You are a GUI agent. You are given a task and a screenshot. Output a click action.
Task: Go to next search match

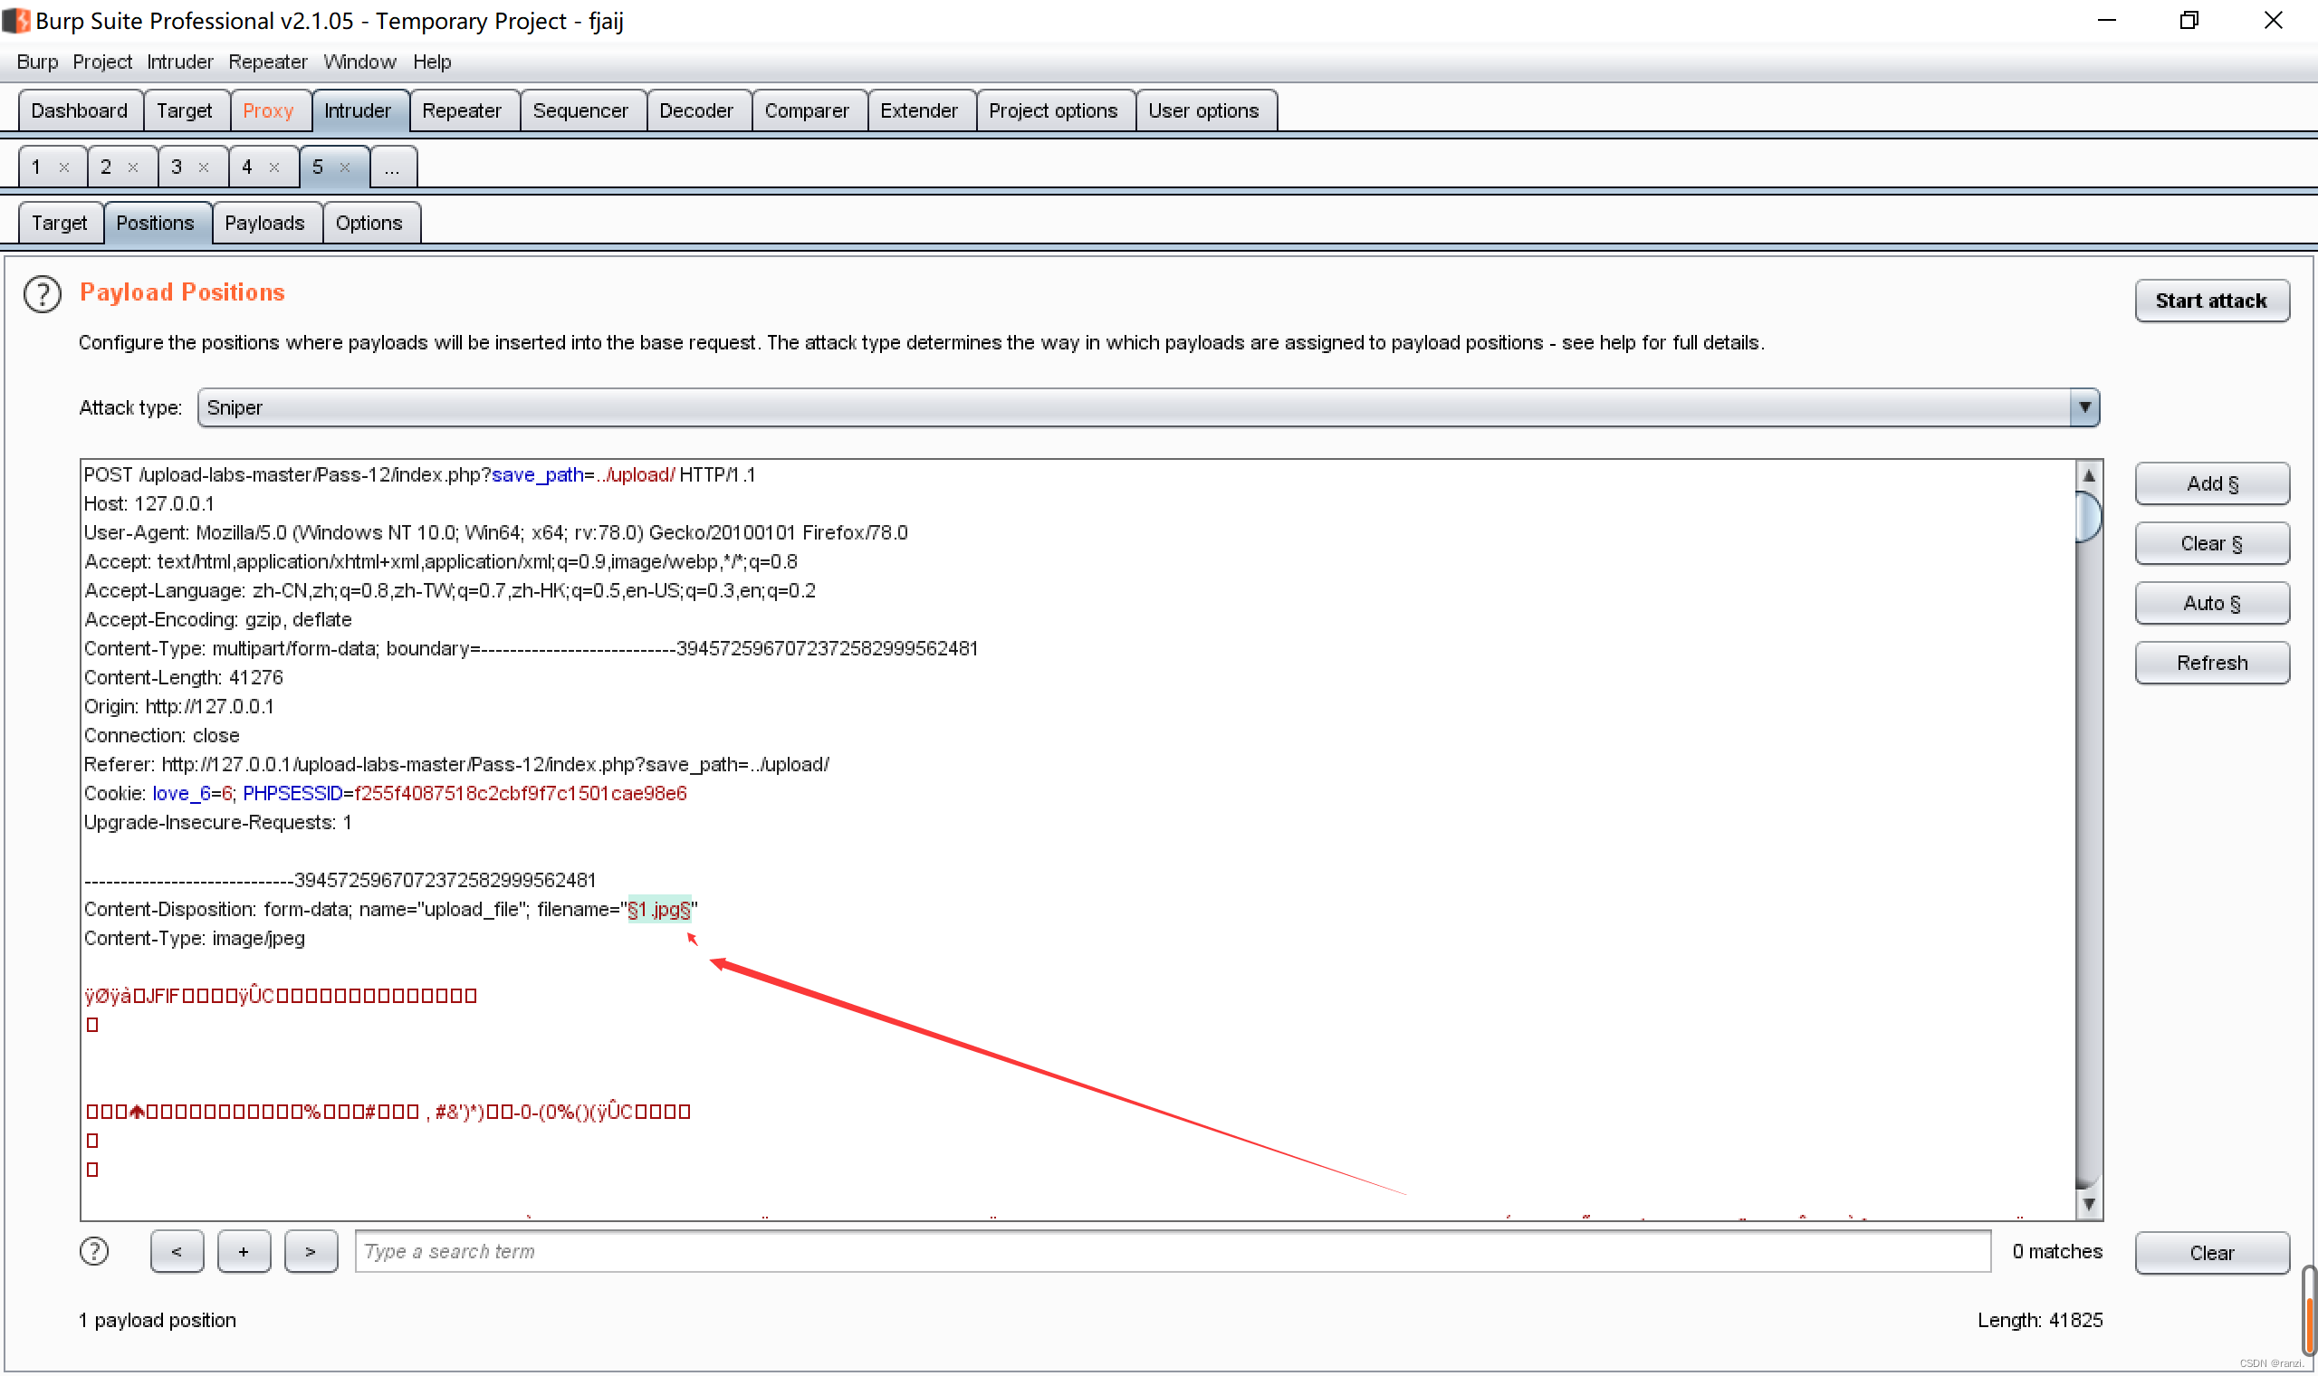tap(311, 1251)
